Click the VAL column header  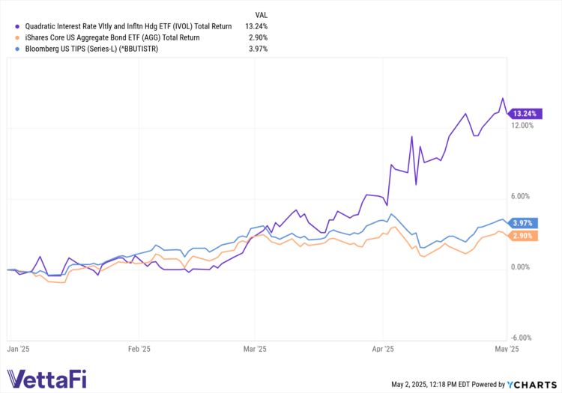[x=260, y=14]
